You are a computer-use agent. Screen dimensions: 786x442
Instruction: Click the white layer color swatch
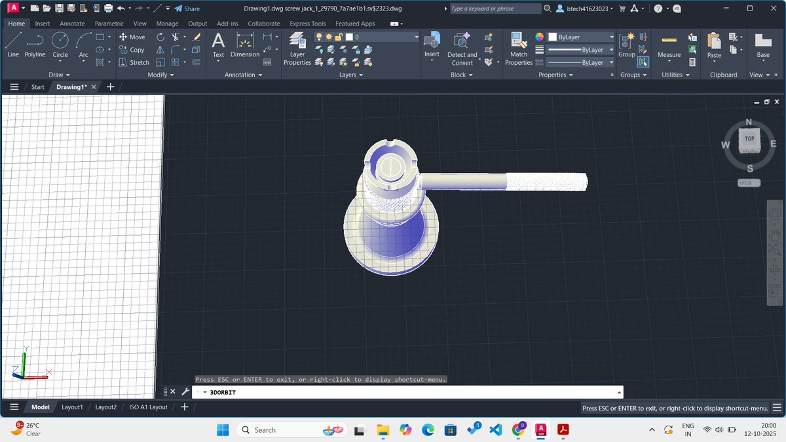tap(350, 37)
